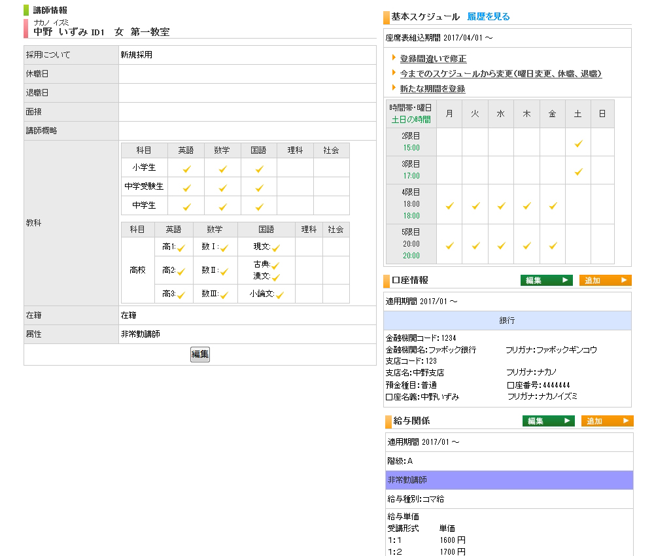The height and width of the screenshot is (556, 654).
Task: Click checkmark next to 数Ⅲ
Action: tap(224, 295)
